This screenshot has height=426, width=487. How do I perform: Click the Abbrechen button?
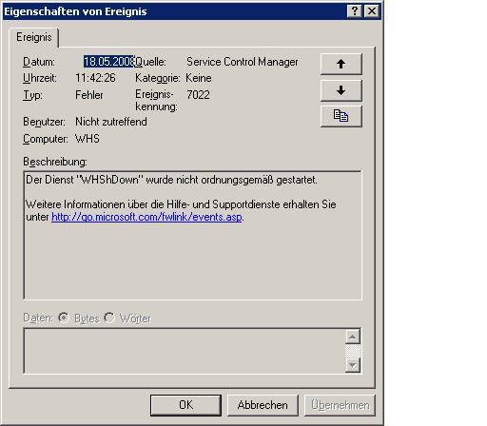click(263, 405)
